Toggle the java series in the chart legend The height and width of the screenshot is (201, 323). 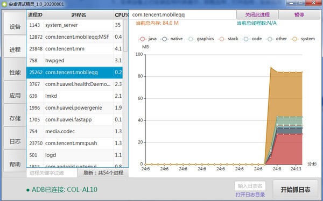click(x=148, y=39)
